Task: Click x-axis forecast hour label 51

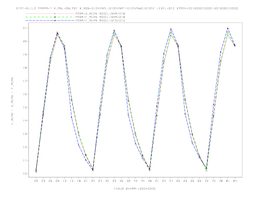Action: coord(157,181)
